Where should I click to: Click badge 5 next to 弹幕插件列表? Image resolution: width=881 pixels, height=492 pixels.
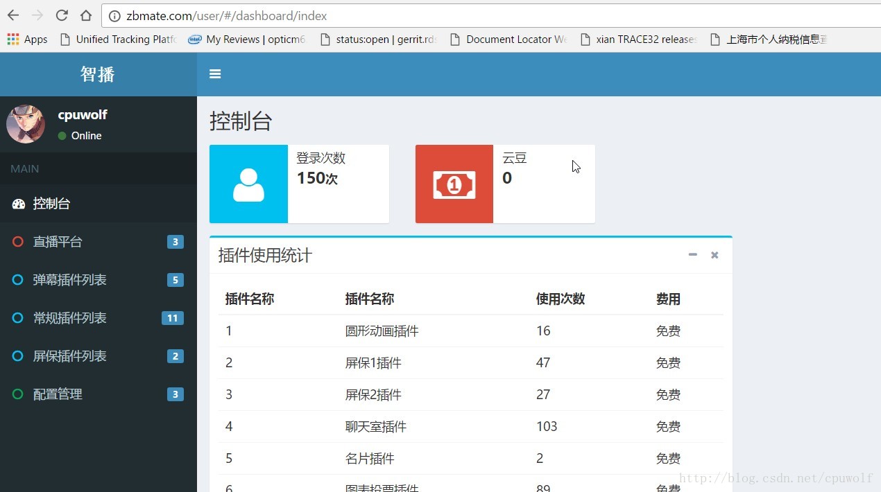pyautogui.click(x=176, y=280)
